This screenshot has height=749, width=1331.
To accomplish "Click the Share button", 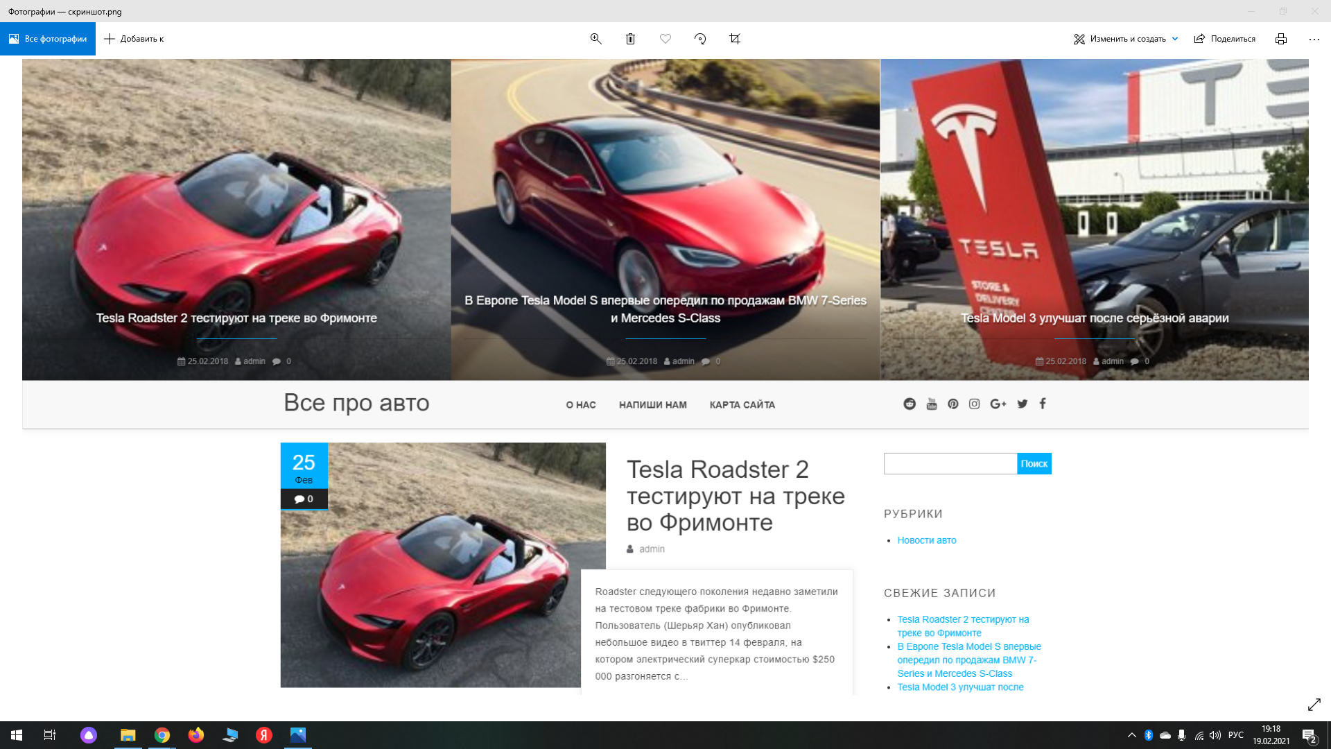I will [1225, 39].
